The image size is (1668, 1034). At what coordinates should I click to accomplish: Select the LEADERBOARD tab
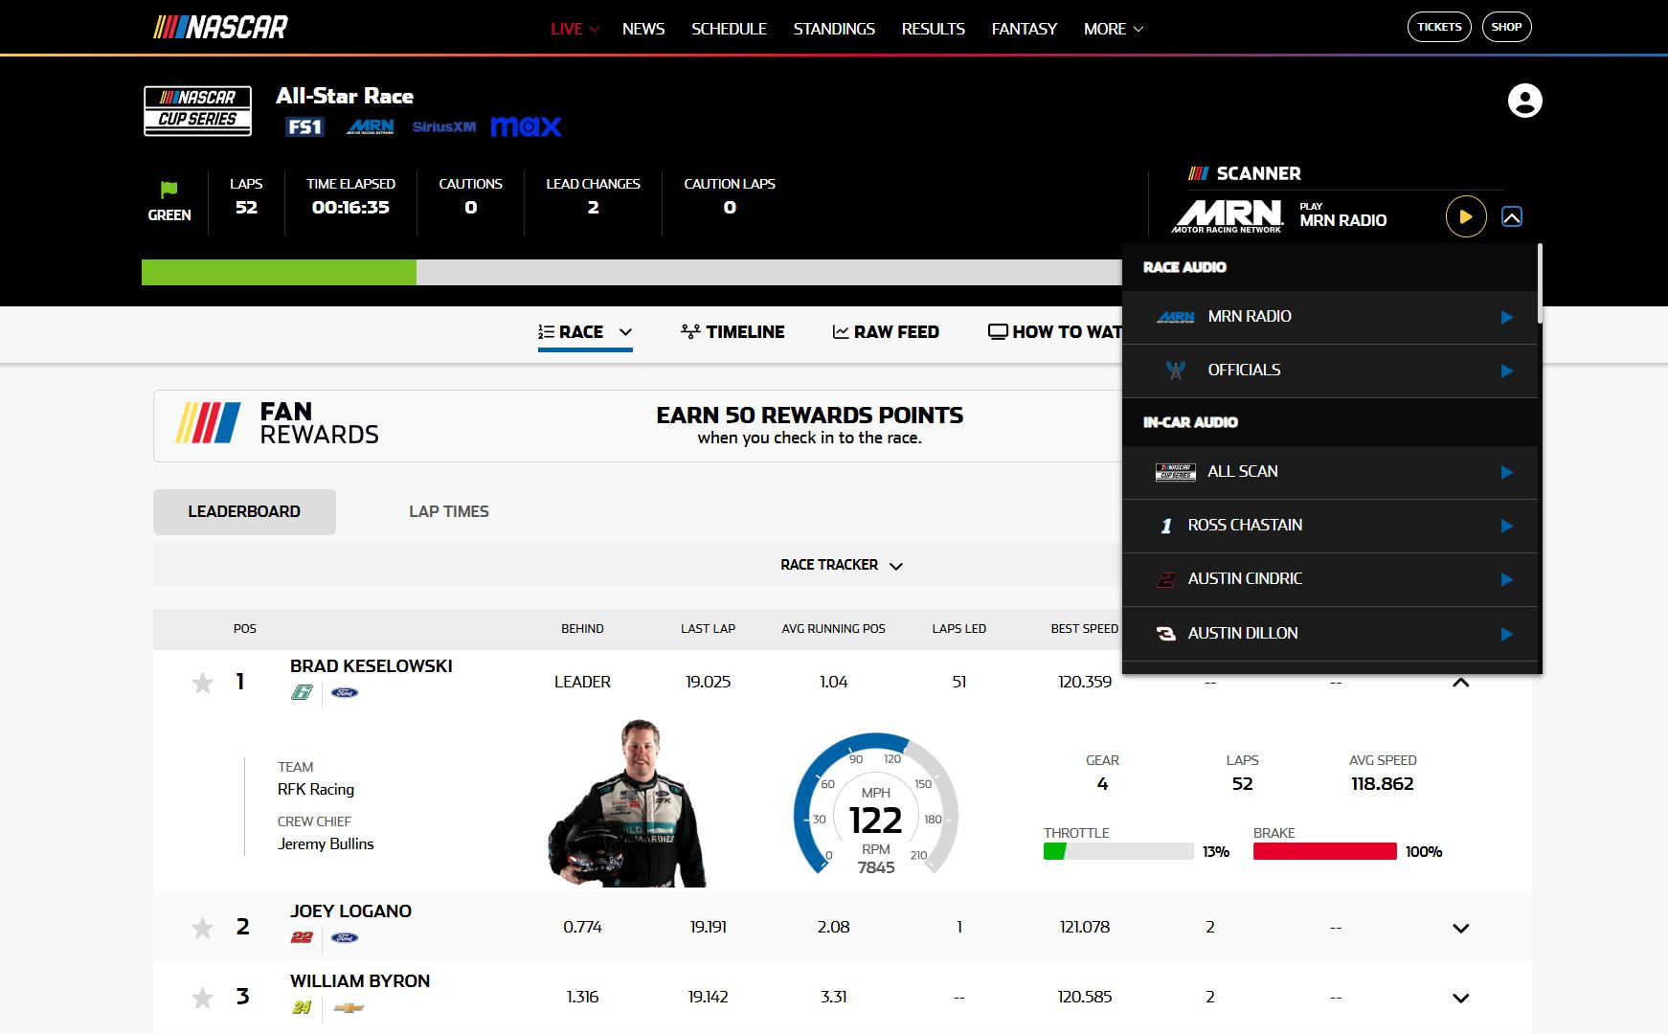[x=244, y=511]
